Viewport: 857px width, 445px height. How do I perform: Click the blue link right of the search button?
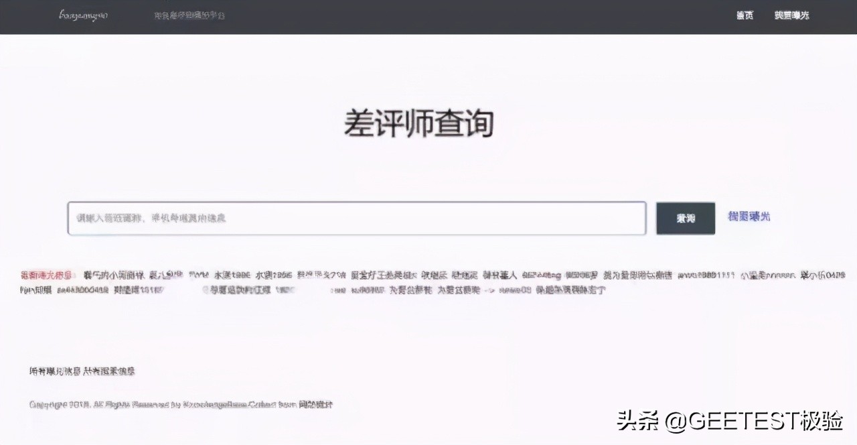[x=748, y=217]
